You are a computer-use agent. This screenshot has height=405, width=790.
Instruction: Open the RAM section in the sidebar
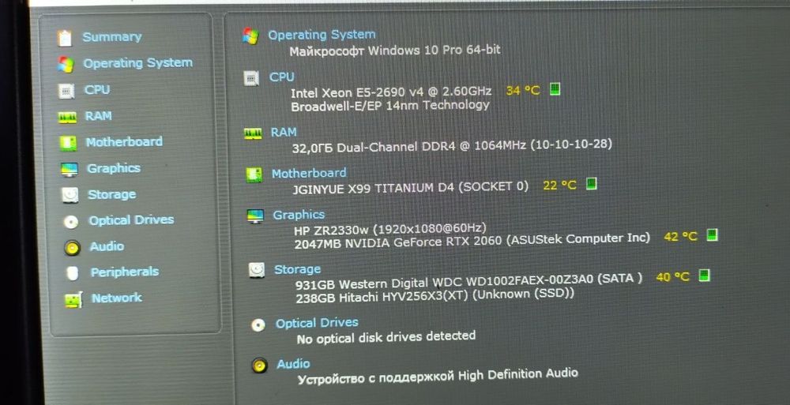[98, 116]
